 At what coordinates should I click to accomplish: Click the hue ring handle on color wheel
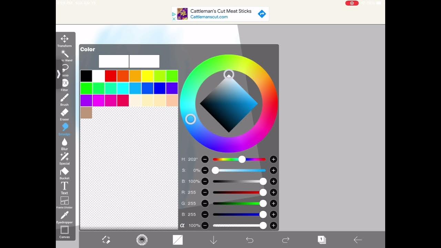pyautogui.click(x=191, y=119)
